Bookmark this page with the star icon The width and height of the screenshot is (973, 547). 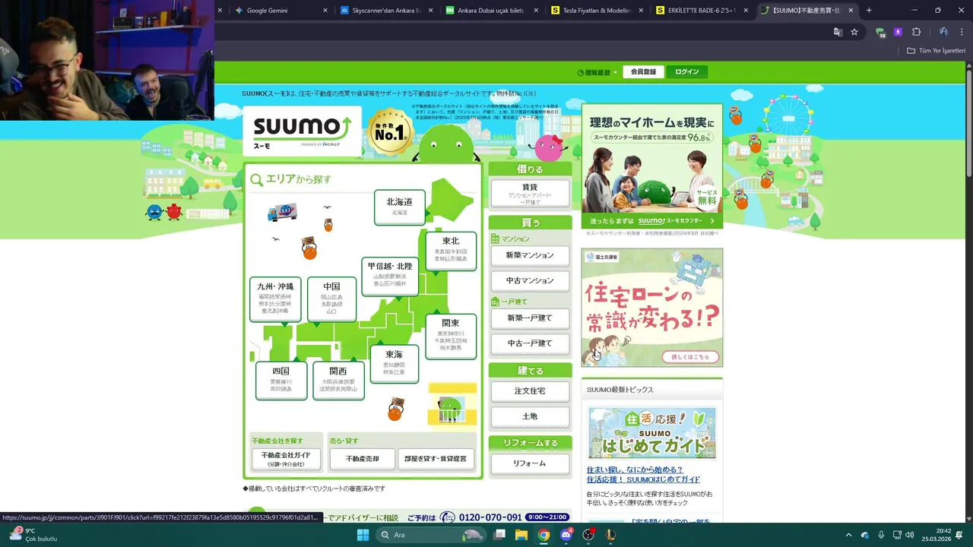pyautogui.click(x=854, y=32)
